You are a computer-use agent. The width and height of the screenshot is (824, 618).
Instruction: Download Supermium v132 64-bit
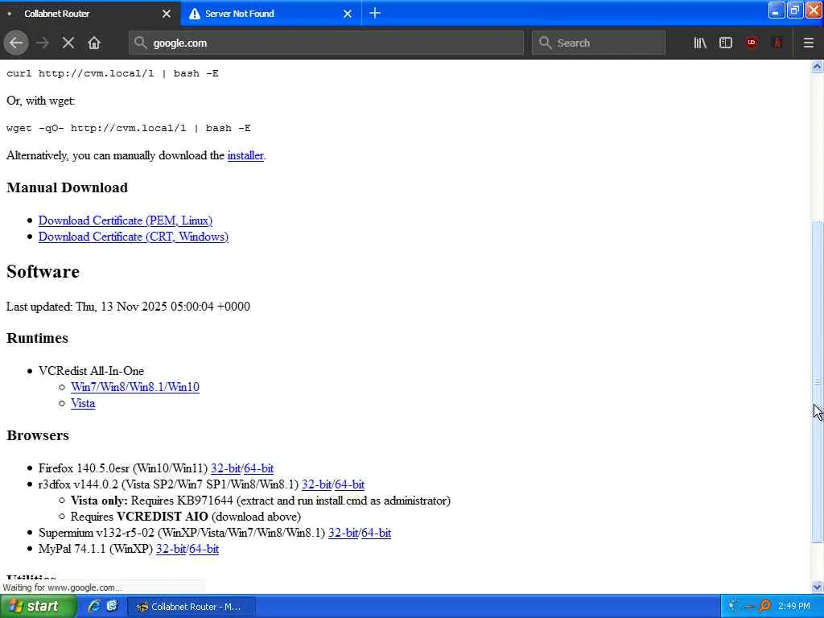(377, 533)
